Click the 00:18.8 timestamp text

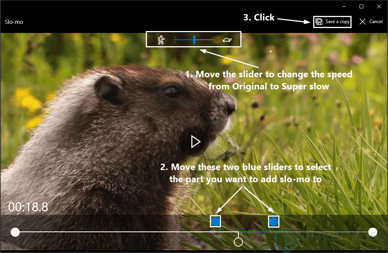tap(28, 207)
